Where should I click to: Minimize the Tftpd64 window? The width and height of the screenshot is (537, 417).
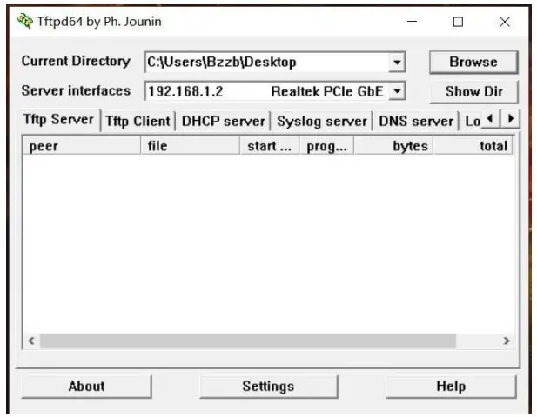412,22
